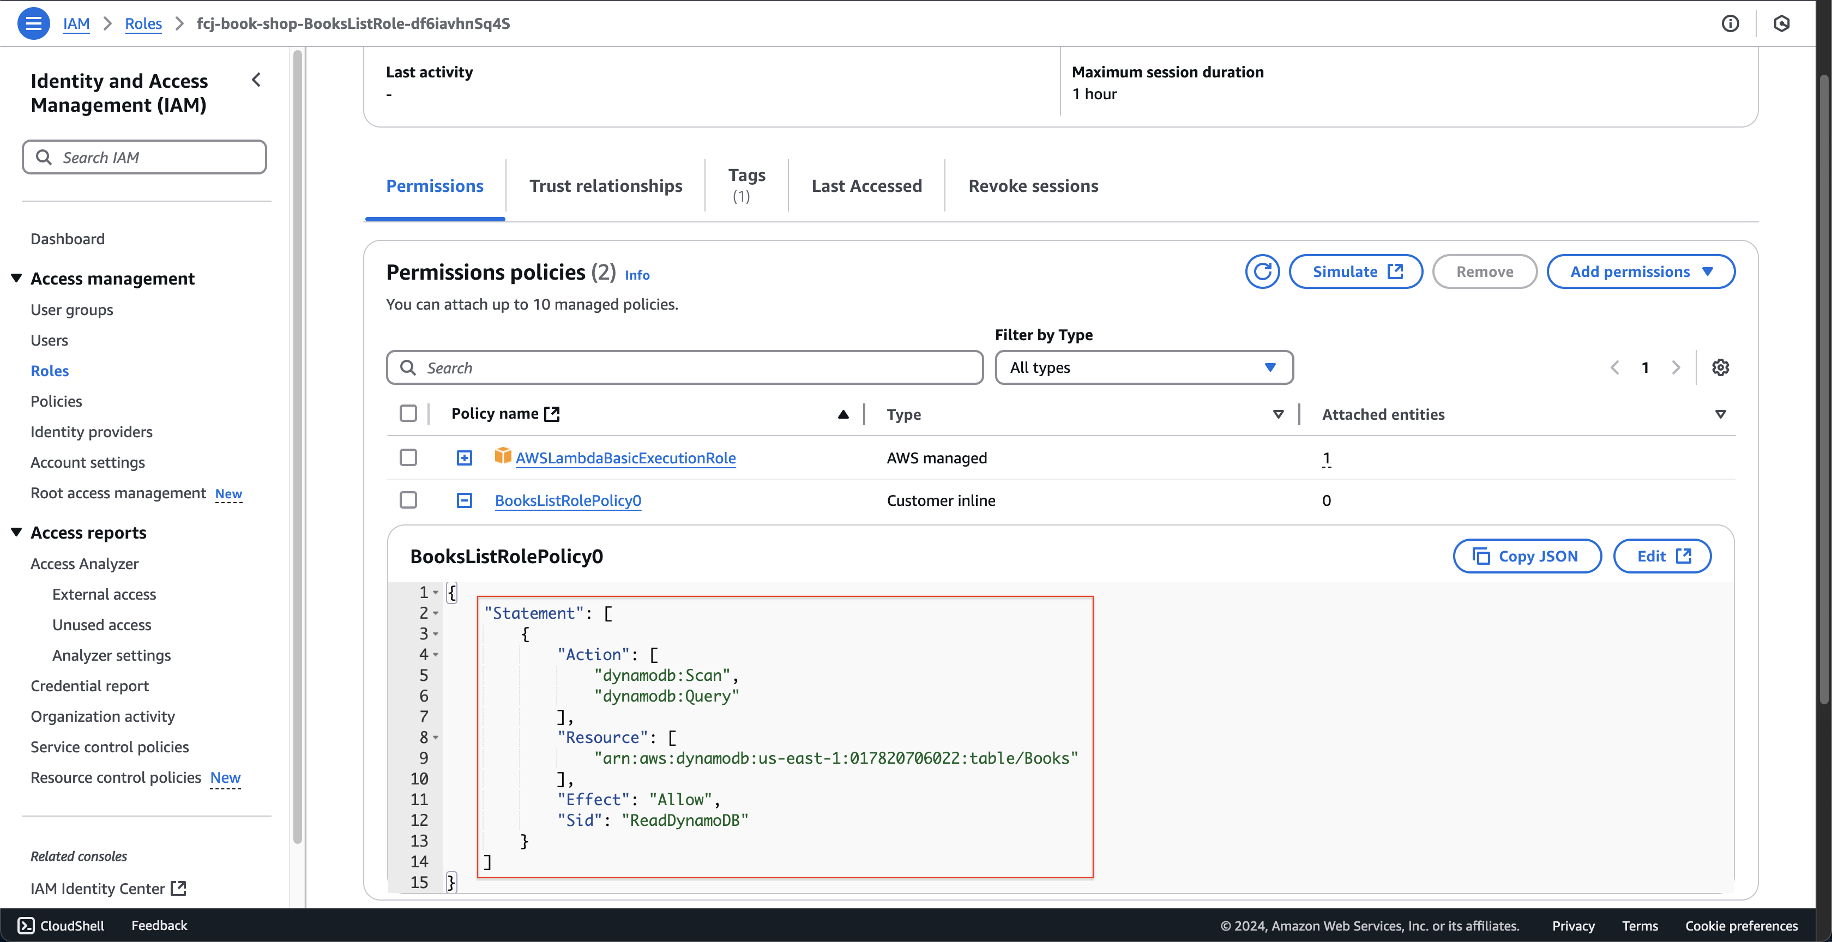Click the refresh/reload icon for policies

1263,270
